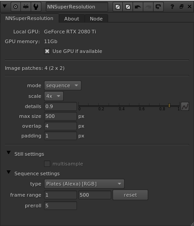This screenshot has height=226, width=194.
Task: Open the help question mark icon
Action: 172,7
